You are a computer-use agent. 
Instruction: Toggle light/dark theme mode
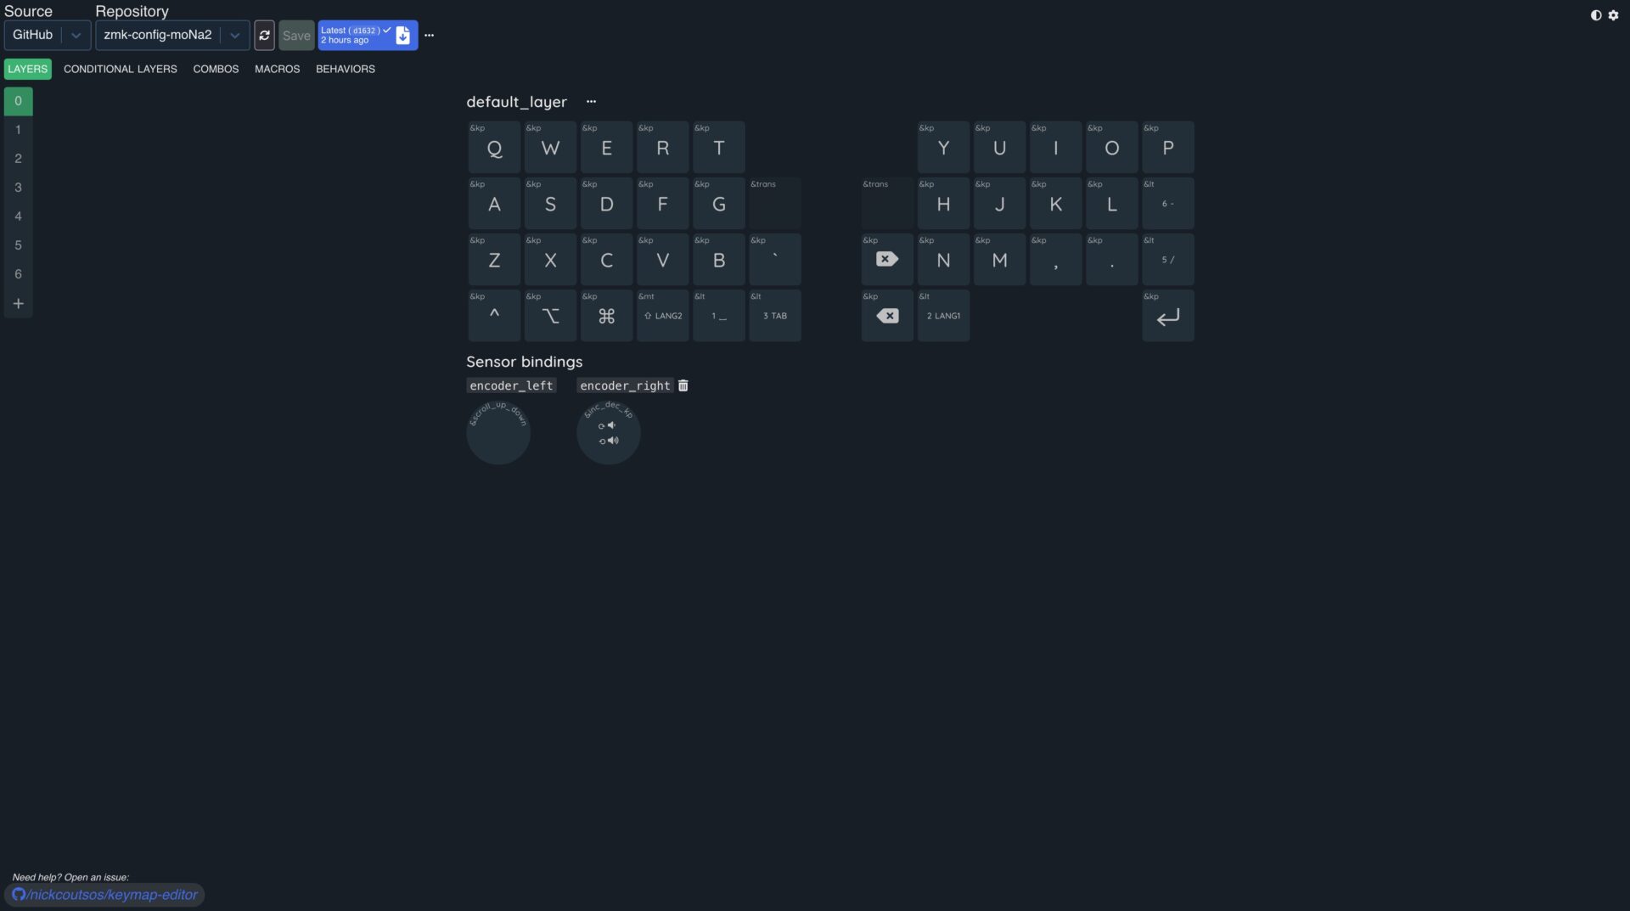point(1597,15)
